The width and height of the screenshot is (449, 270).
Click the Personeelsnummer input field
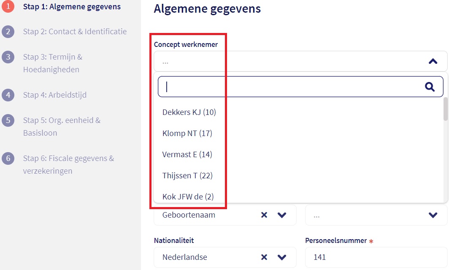point(376,257)
